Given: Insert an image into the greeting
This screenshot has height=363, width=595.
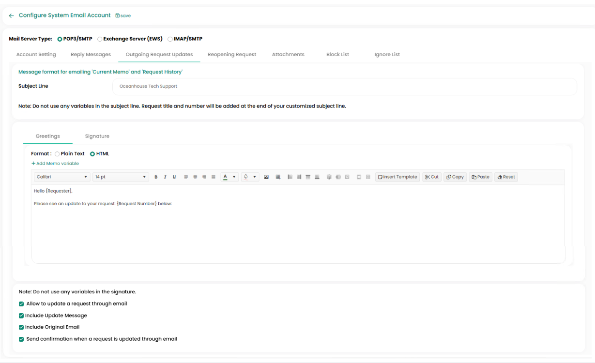Looking at the screenshot, I should click(x=266, y=177).
